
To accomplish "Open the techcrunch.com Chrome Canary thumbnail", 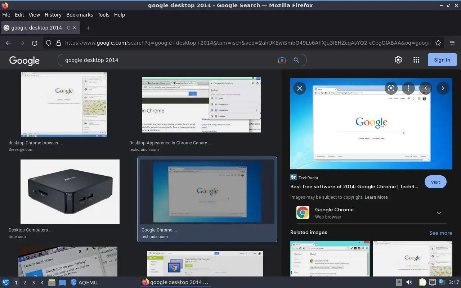I will 201,105.
